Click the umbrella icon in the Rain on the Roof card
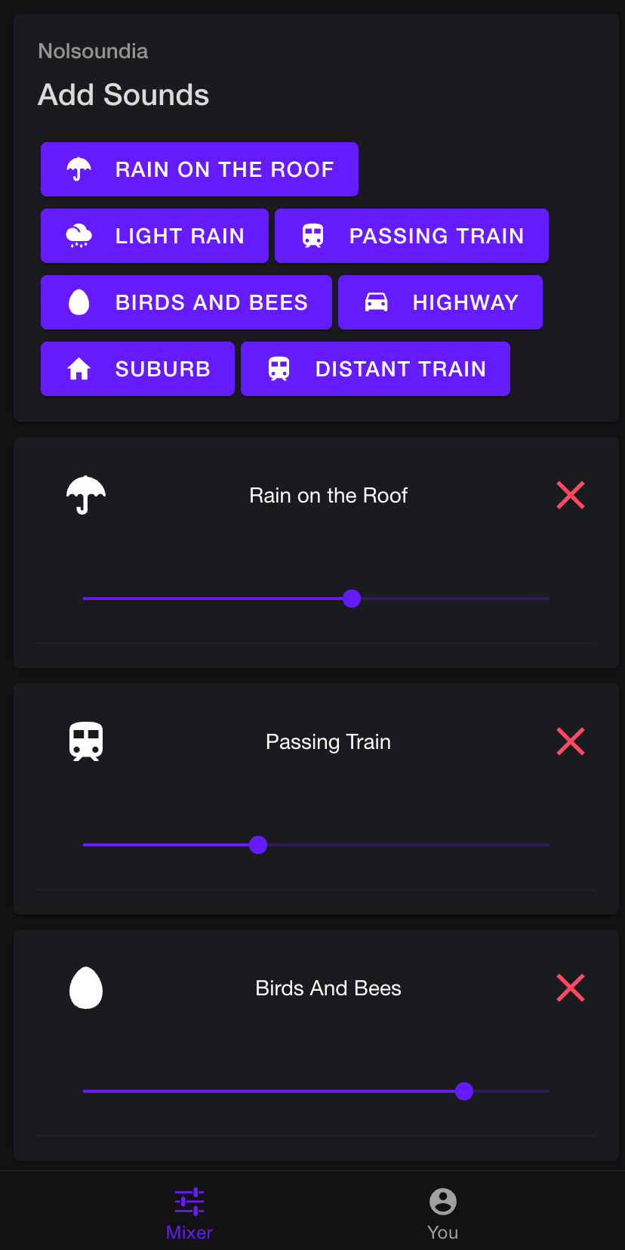 pyautogui.click(x=86, y=495)
